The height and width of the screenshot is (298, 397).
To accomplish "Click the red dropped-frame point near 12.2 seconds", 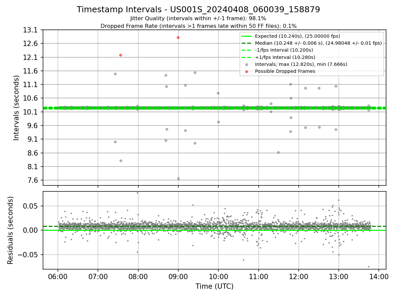I will (x=120, y=55).
